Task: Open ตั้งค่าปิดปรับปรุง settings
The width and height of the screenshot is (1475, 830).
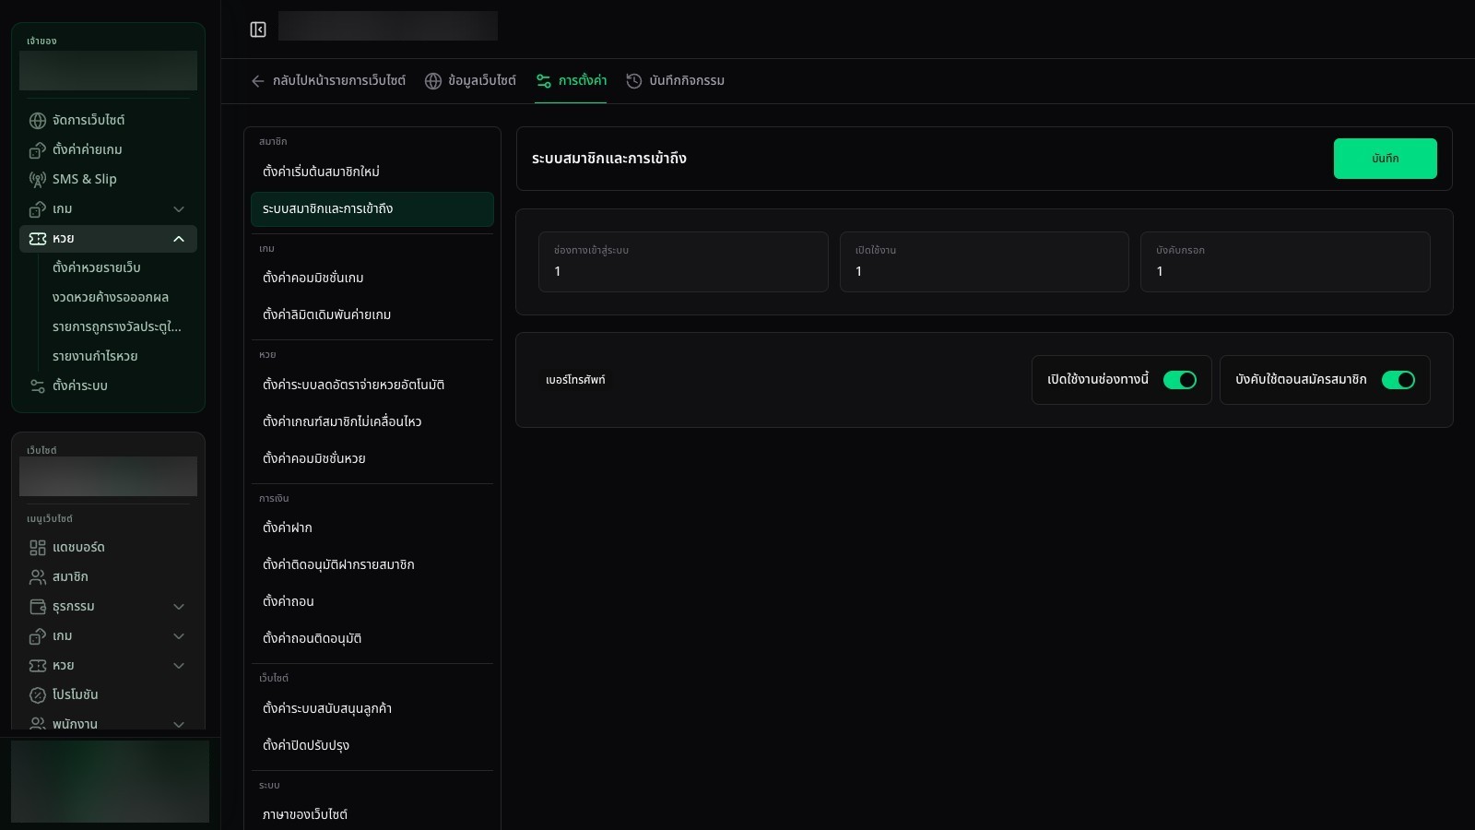Action: [x=372, y=745]
